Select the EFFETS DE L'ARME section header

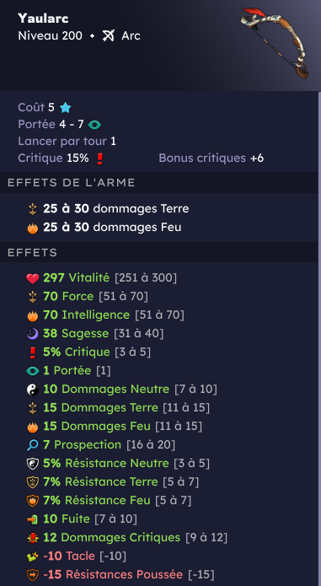point(159,182)
